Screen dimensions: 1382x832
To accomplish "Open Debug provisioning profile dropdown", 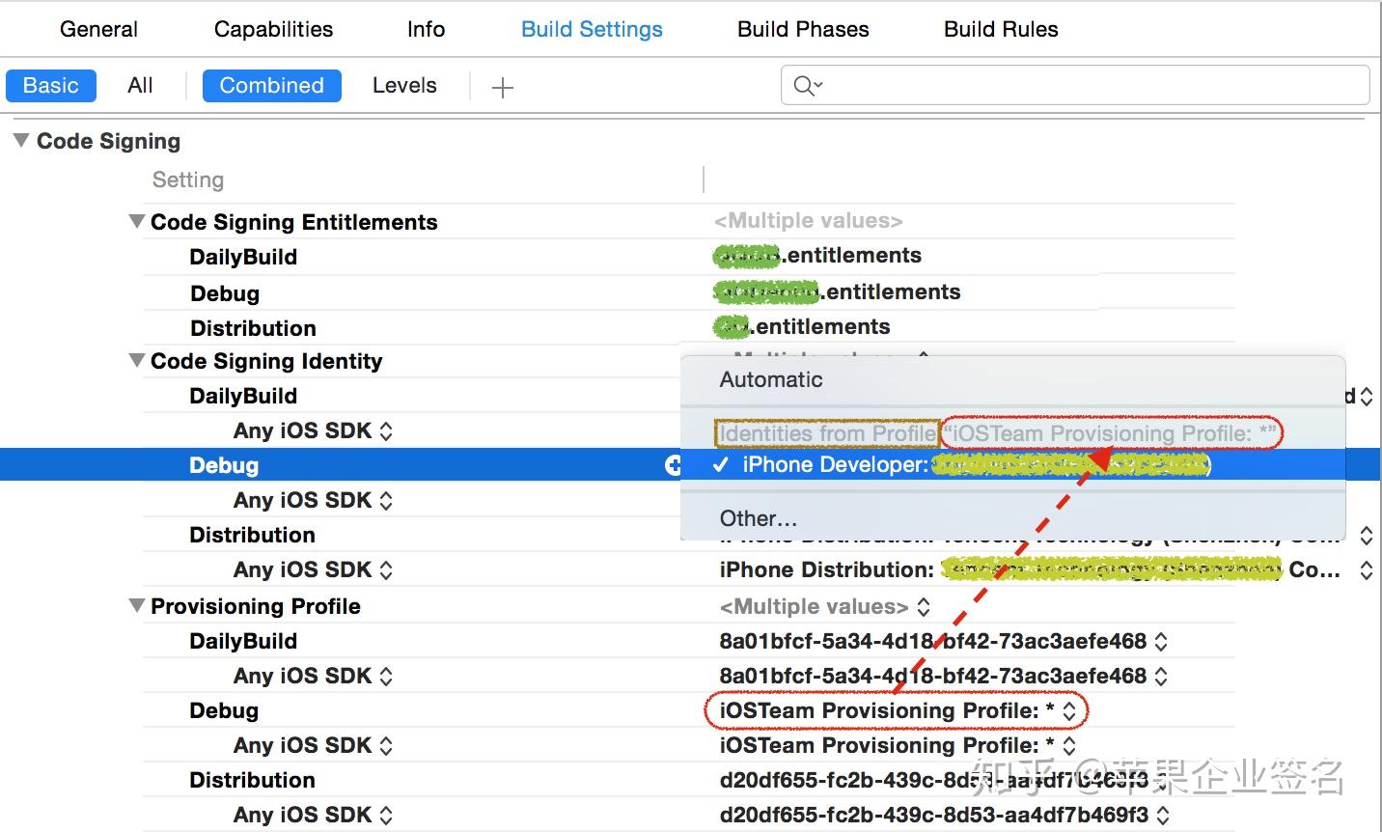I will point(1069,711).
